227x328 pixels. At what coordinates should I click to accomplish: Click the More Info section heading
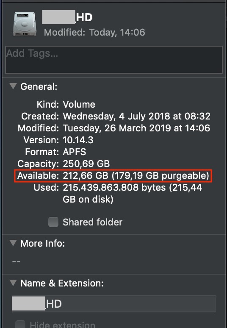[x=43, y=243]
